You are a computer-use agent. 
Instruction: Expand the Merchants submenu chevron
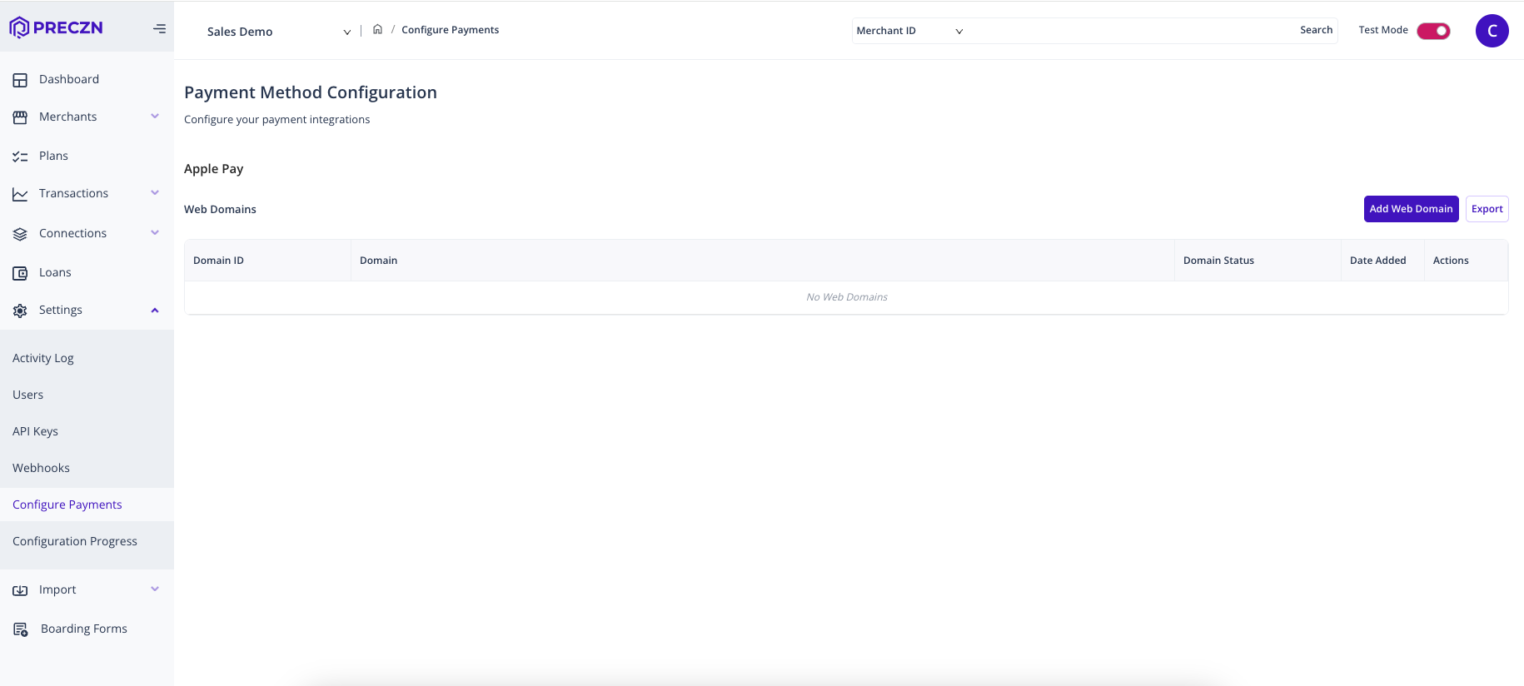[x=155, y=117]
